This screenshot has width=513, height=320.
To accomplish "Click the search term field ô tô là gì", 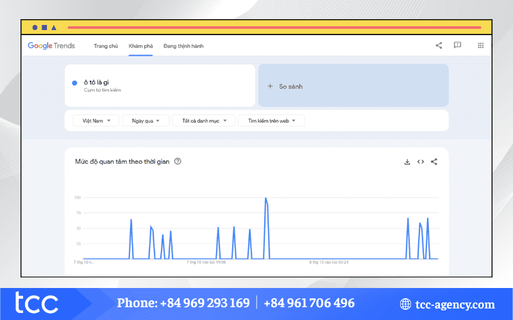I will pyautogui.click(x=101, y=82).
